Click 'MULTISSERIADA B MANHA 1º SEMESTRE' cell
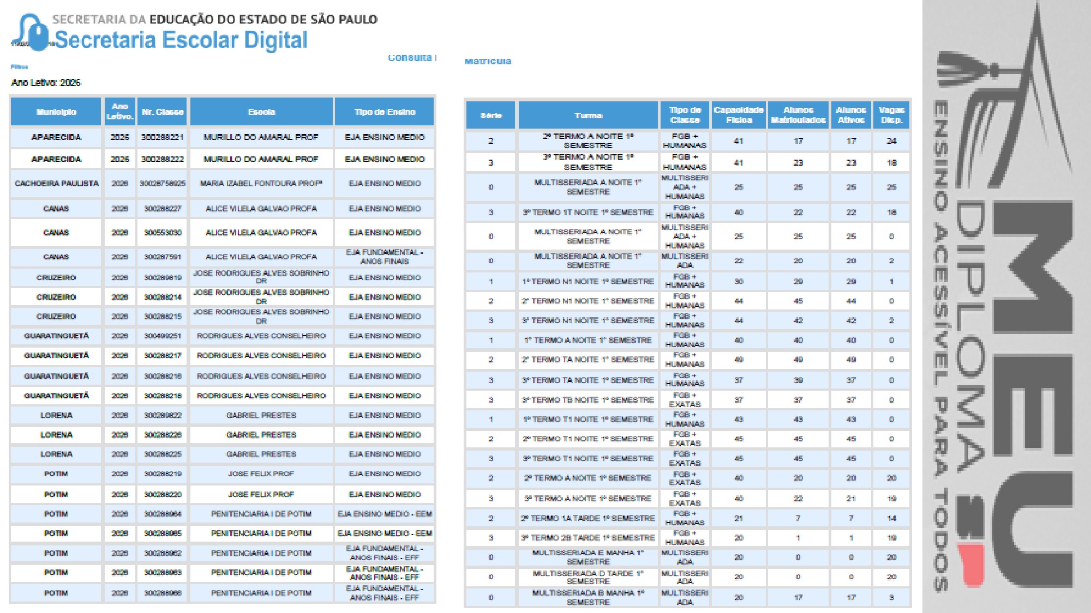The height and width of the screenshot is (613, 1091). pyautogui.click(x=588, y=597)
